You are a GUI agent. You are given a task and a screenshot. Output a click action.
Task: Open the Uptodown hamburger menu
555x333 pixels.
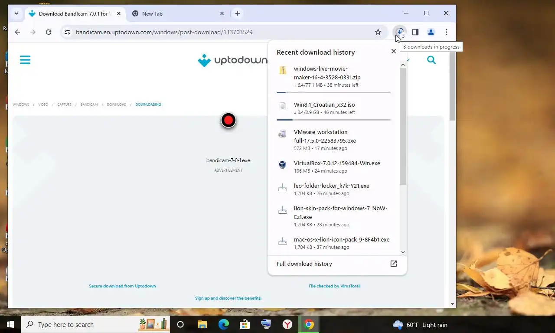coord(25,60)
